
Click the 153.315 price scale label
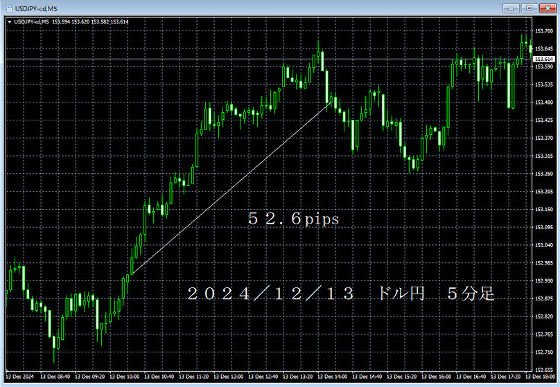544,156
